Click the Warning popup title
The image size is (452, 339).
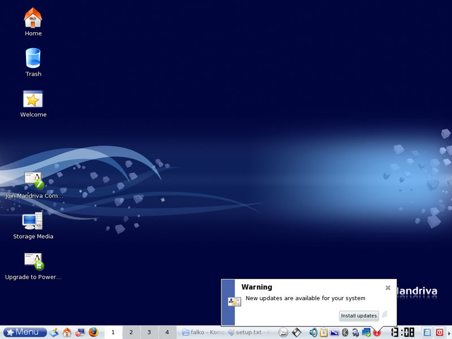tap(257, 287)
